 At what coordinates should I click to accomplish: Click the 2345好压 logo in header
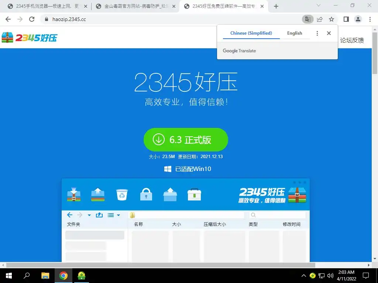click(x=30, y=38)
